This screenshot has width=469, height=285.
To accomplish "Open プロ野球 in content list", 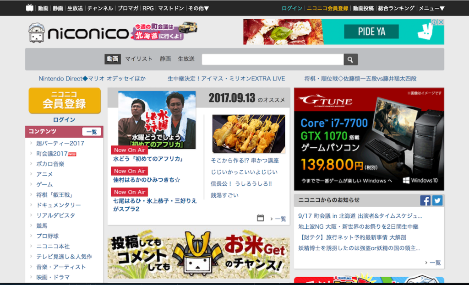I will point(48,236).
